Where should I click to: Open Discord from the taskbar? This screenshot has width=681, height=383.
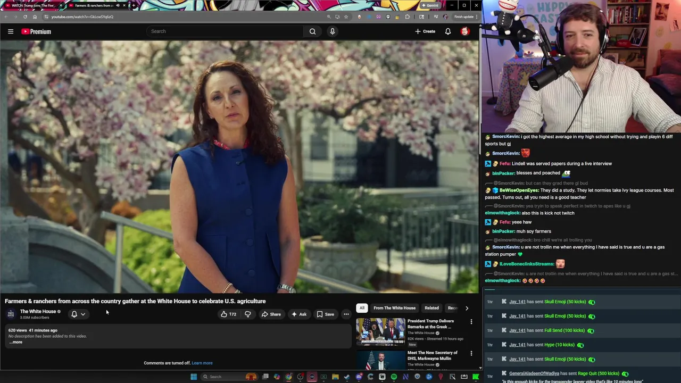tap(359, 377)
